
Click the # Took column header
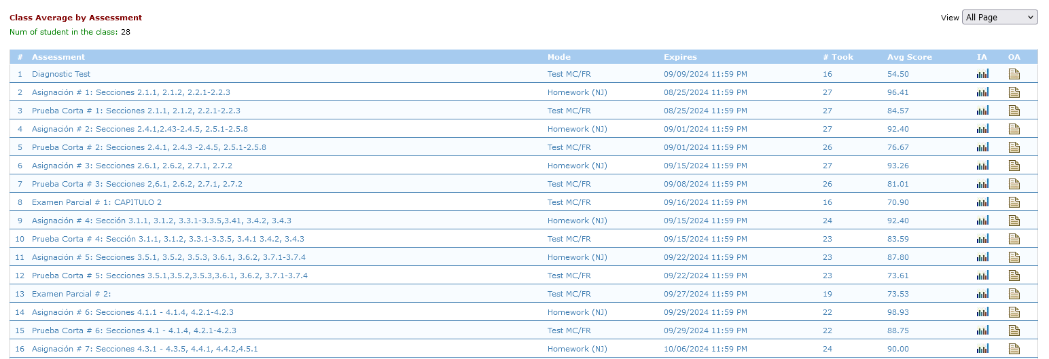[838, 57]
